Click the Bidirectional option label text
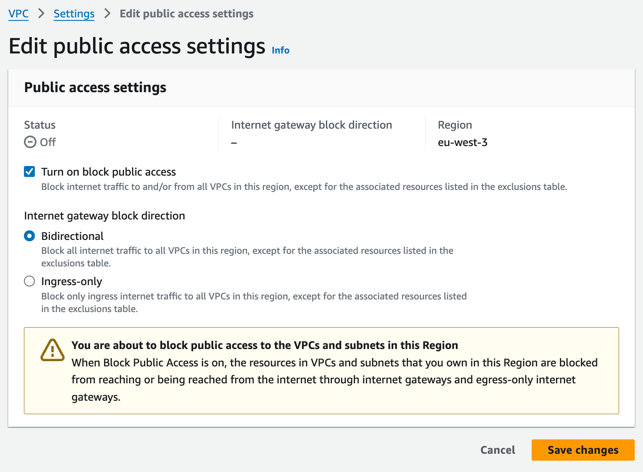The image size is (643, 472). pos(72,236)
